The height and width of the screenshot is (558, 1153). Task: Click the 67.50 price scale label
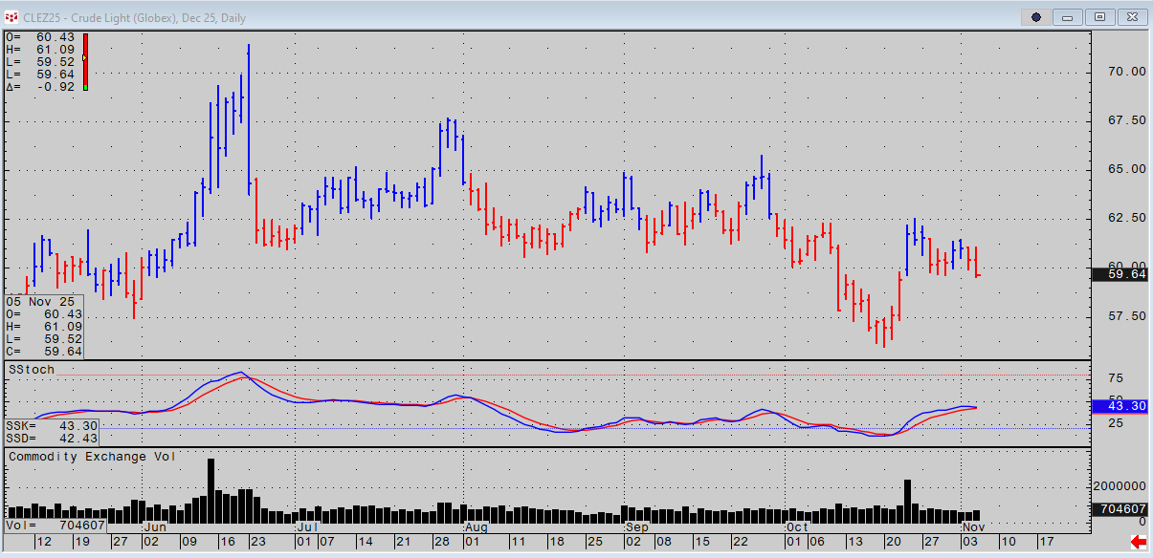1127,120
